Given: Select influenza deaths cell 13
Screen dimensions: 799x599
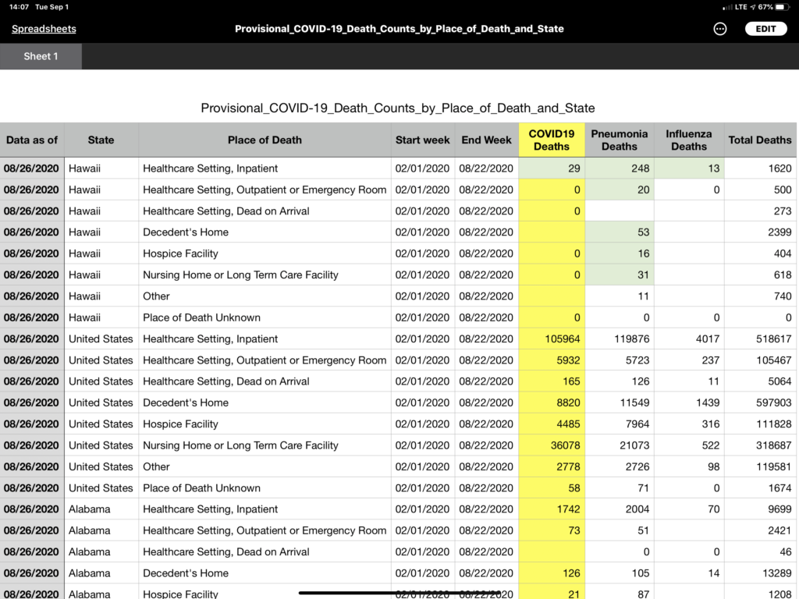Looking at the screenshot, I should (x=689, y=168).
